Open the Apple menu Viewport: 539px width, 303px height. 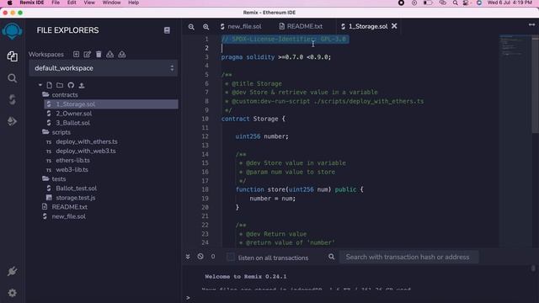tap(9, 3)
